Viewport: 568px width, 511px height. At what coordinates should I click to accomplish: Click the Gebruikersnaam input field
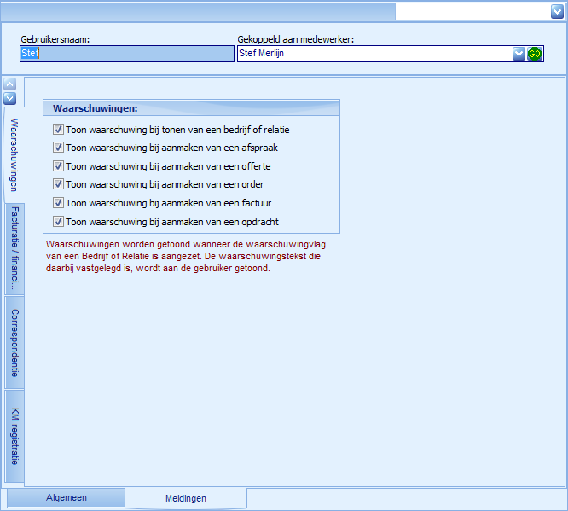tap(126, 54)
